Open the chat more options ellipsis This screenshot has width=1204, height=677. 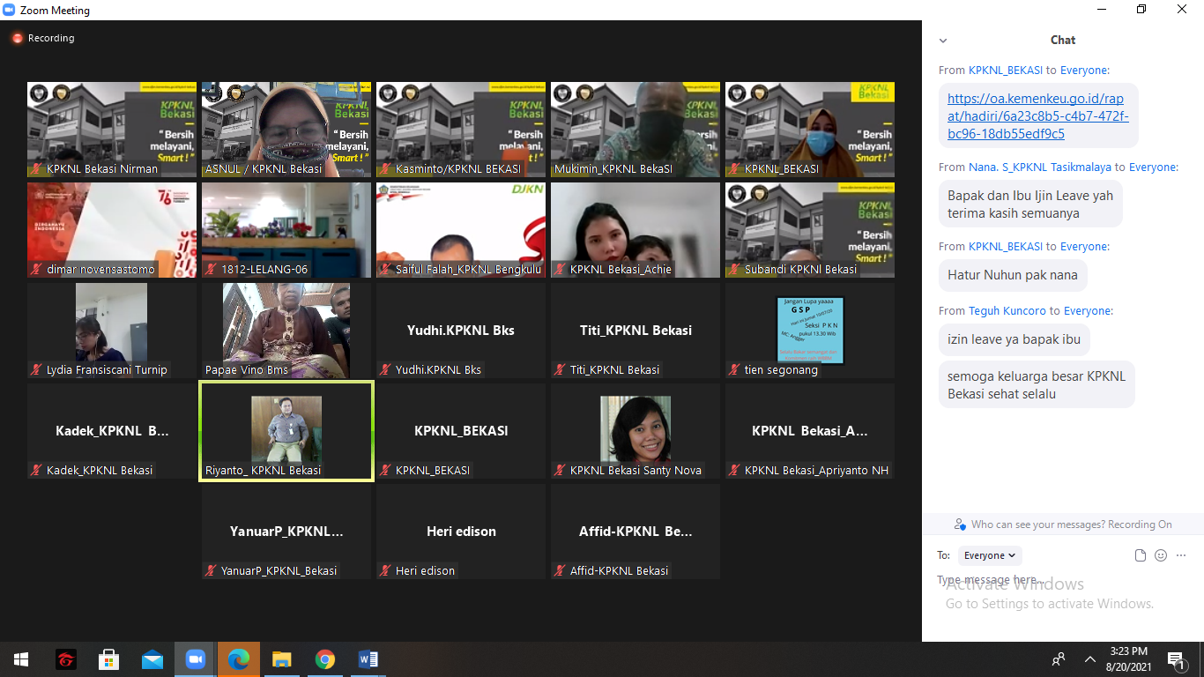[1181, 555]
